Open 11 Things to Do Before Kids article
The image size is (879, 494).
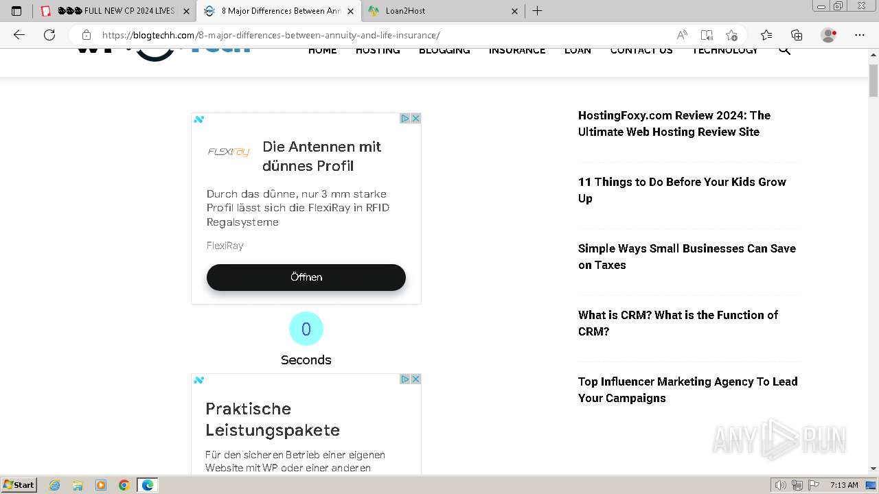[x=682, y=190]
